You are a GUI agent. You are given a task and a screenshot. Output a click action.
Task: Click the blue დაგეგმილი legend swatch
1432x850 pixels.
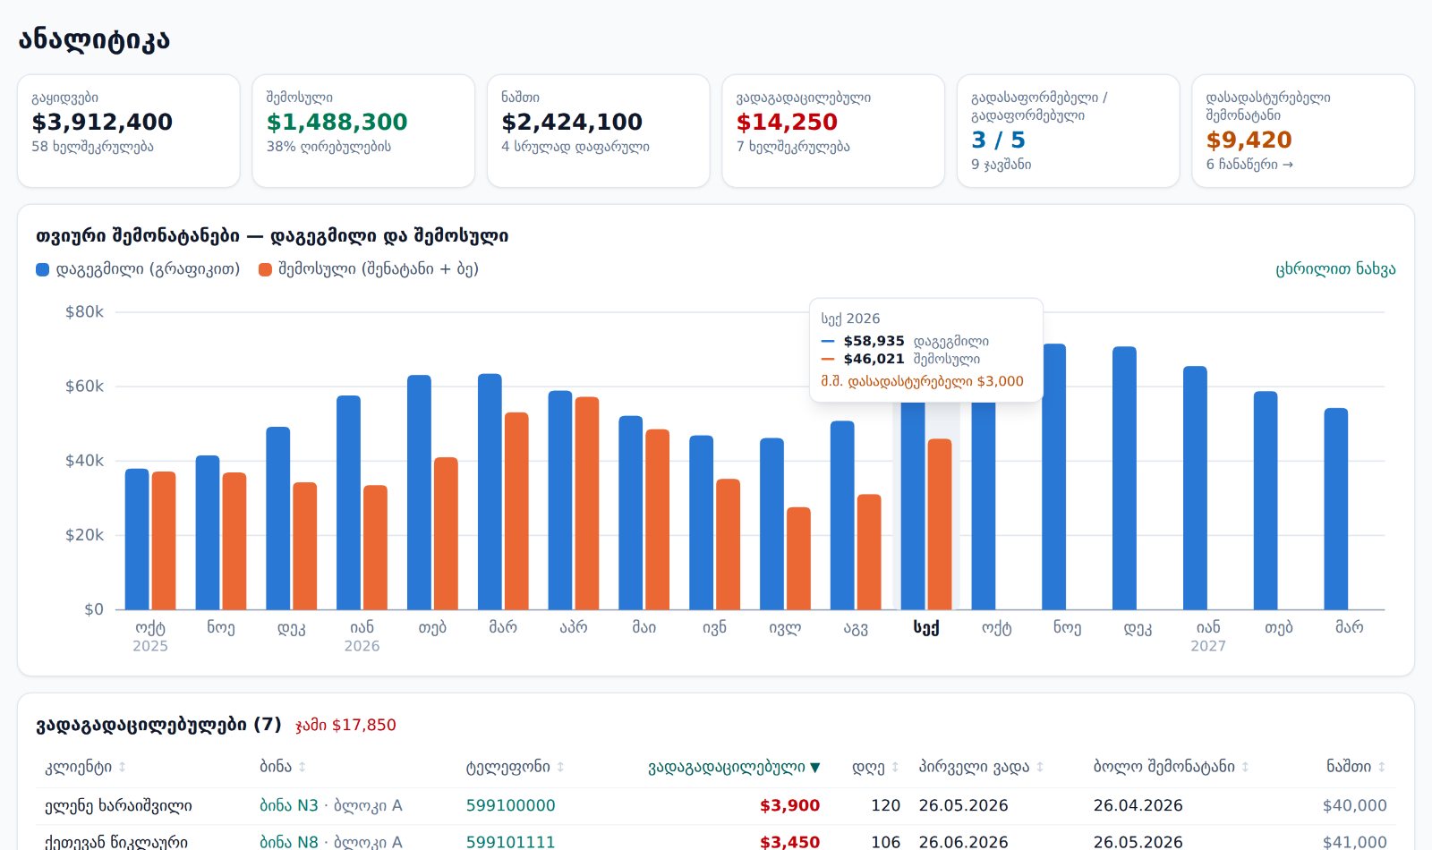tap(42, 269)
